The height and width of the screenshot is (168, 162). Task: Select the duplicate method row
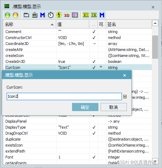click(x=78, y=139)
